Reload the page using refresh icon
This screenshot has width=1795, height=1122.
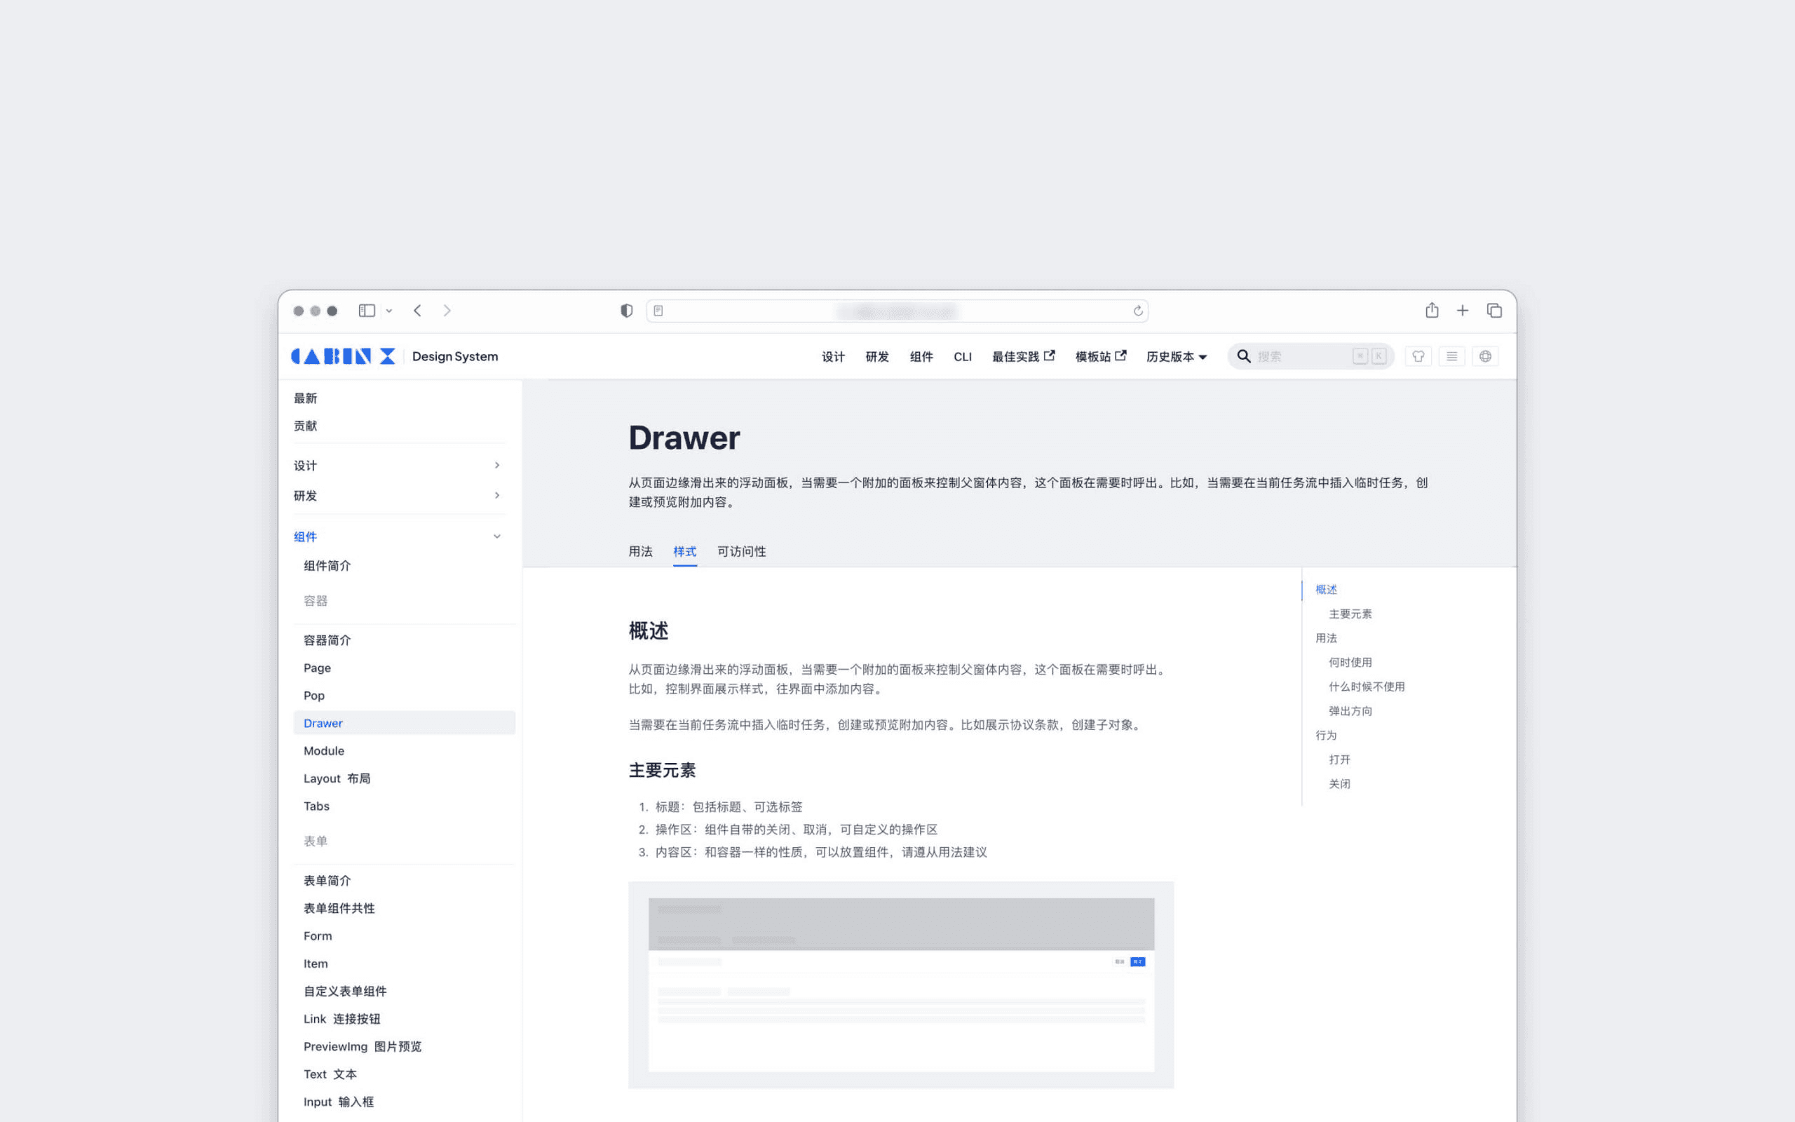[x=1138, y=311]
